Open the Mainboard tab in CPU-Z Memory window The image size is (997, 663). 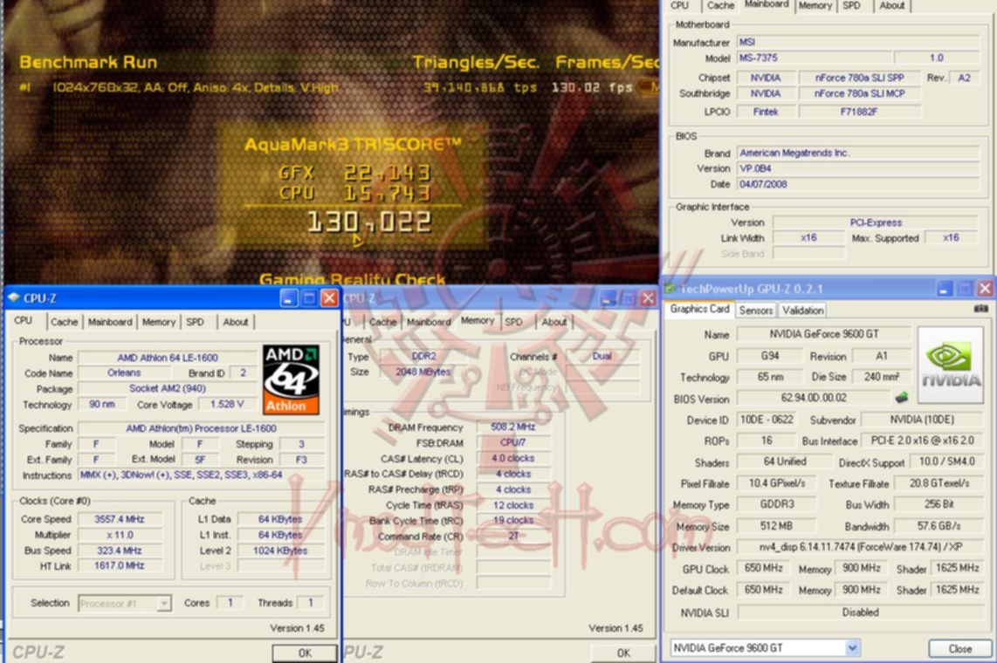click(x=429, y=322)
